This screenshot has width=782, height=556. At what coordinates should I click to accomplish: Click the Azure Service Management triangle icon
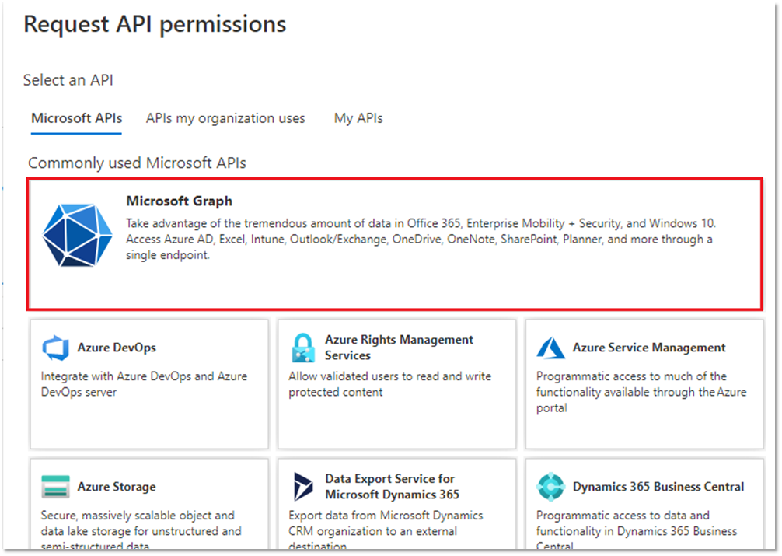click(x=550, y=348)
